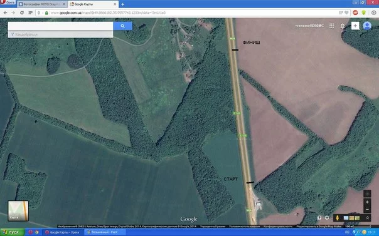Reload the current page
The height and width of the screenshot is (236, 379).
click(22, 13)
